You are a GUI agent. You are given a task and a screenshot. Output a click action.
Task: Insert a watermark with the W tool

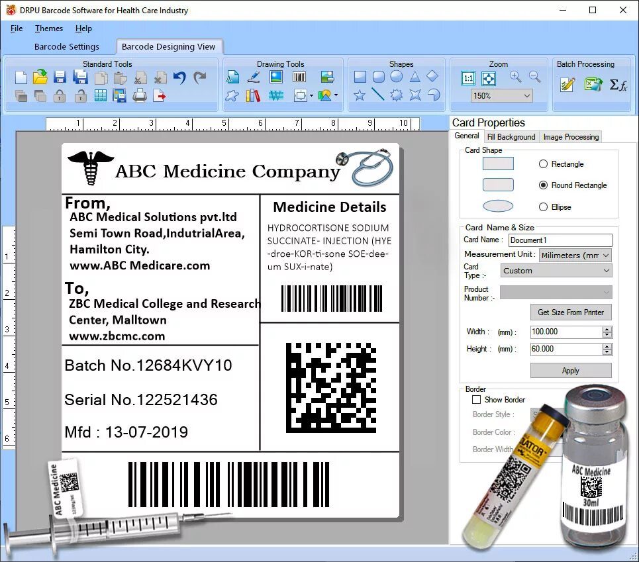[x=276, y=96]
